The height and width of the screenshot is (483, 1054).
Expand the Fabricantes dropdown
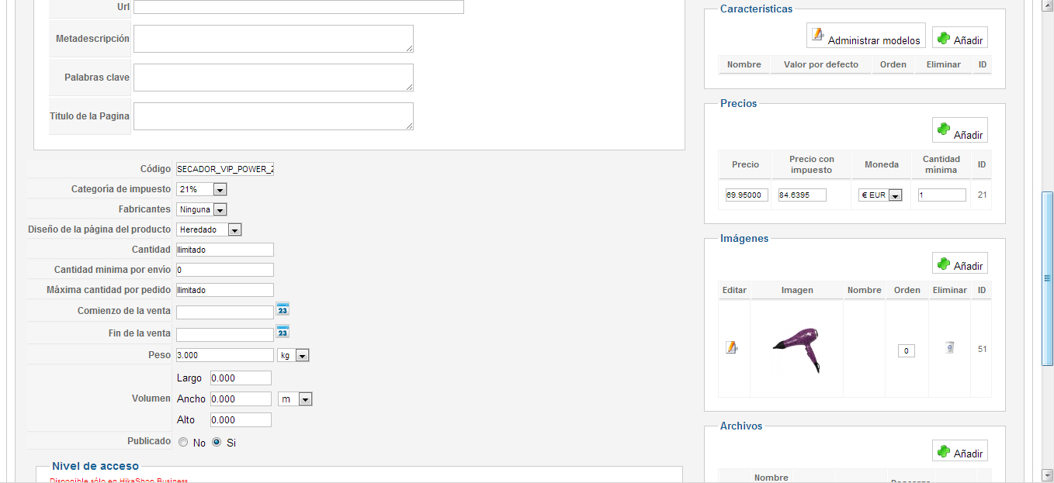(x=202, y=209)
